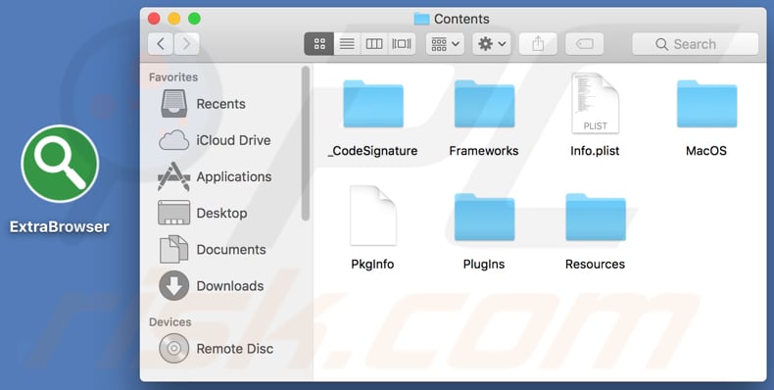Switch to list view mode

pyautogui.click(x=347, y=44)
